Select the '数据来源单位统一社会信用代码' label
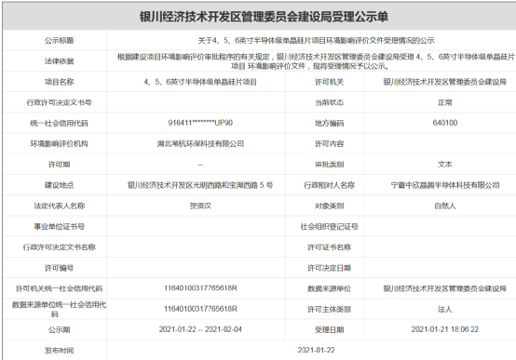Viewport: 516px width, 360px height. [x=60, y=309]
